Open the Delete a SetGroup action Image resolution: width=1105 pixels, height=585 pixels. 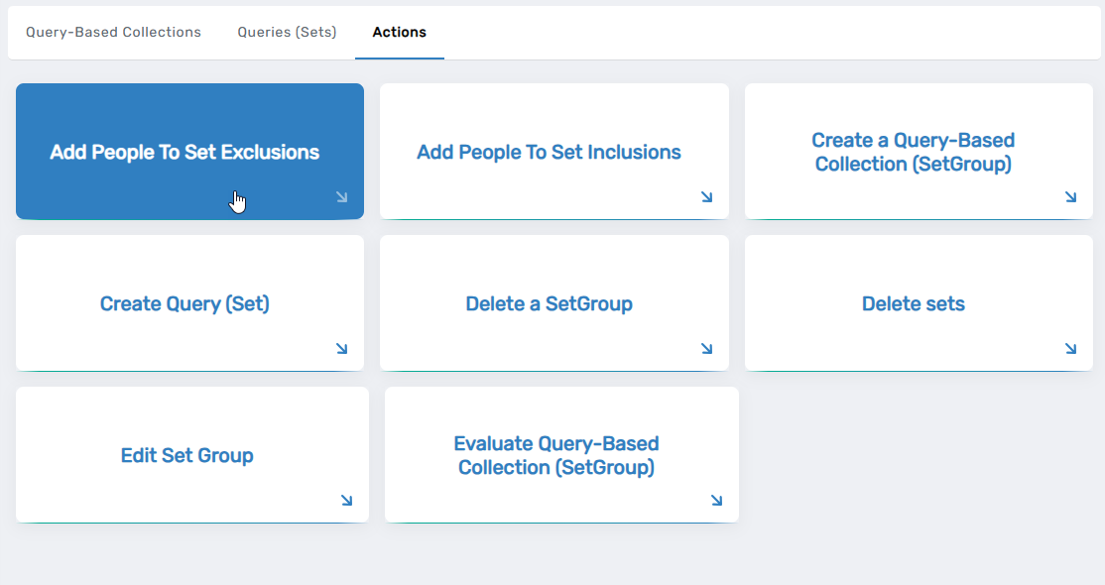[x=553, y=302]
